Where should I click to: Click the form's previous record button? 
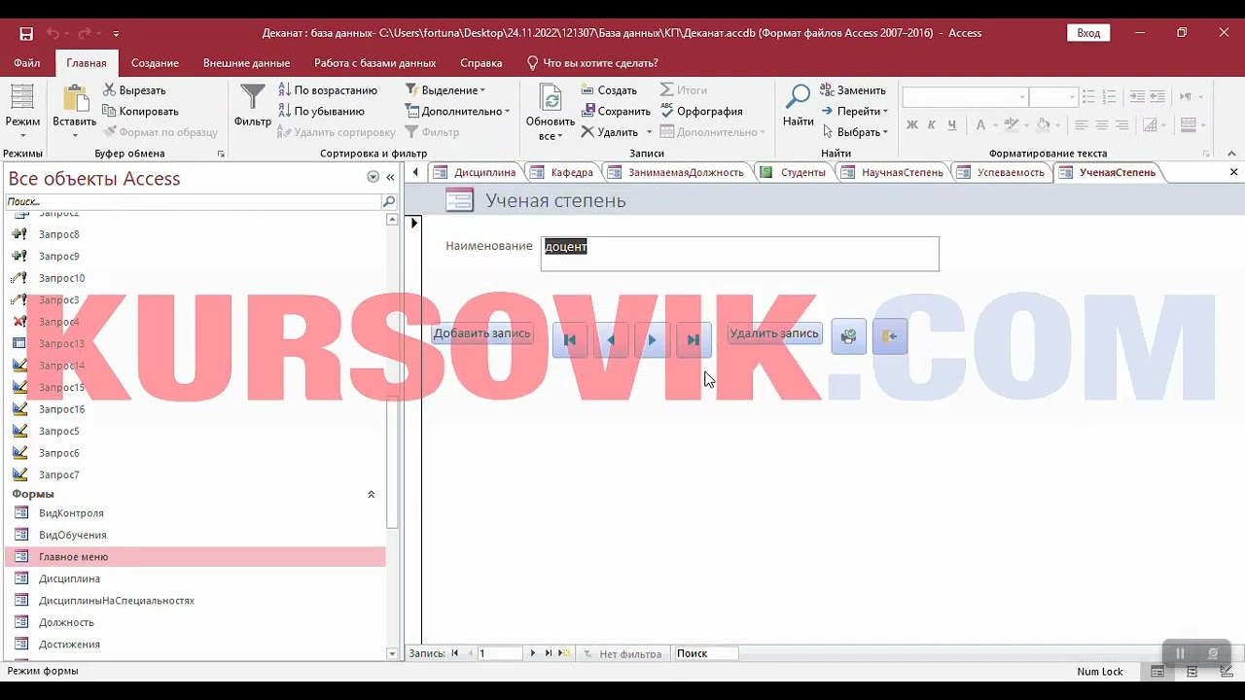point(611,339)
